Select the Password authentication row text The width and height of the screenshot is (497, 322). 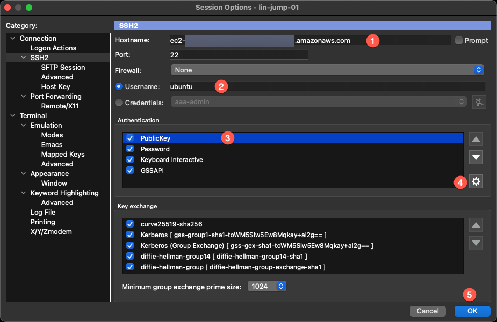(x=155, y=149)
